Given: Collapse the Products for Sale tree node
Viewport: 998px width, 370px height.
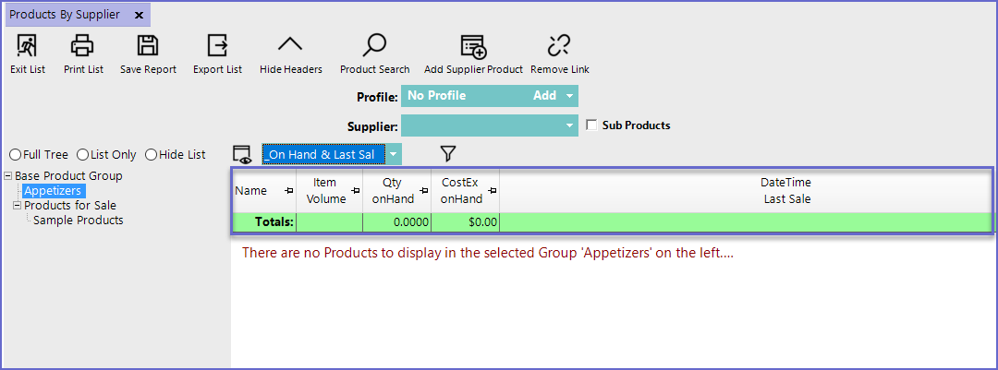Looking at the screenshot, I should (17, 206).
